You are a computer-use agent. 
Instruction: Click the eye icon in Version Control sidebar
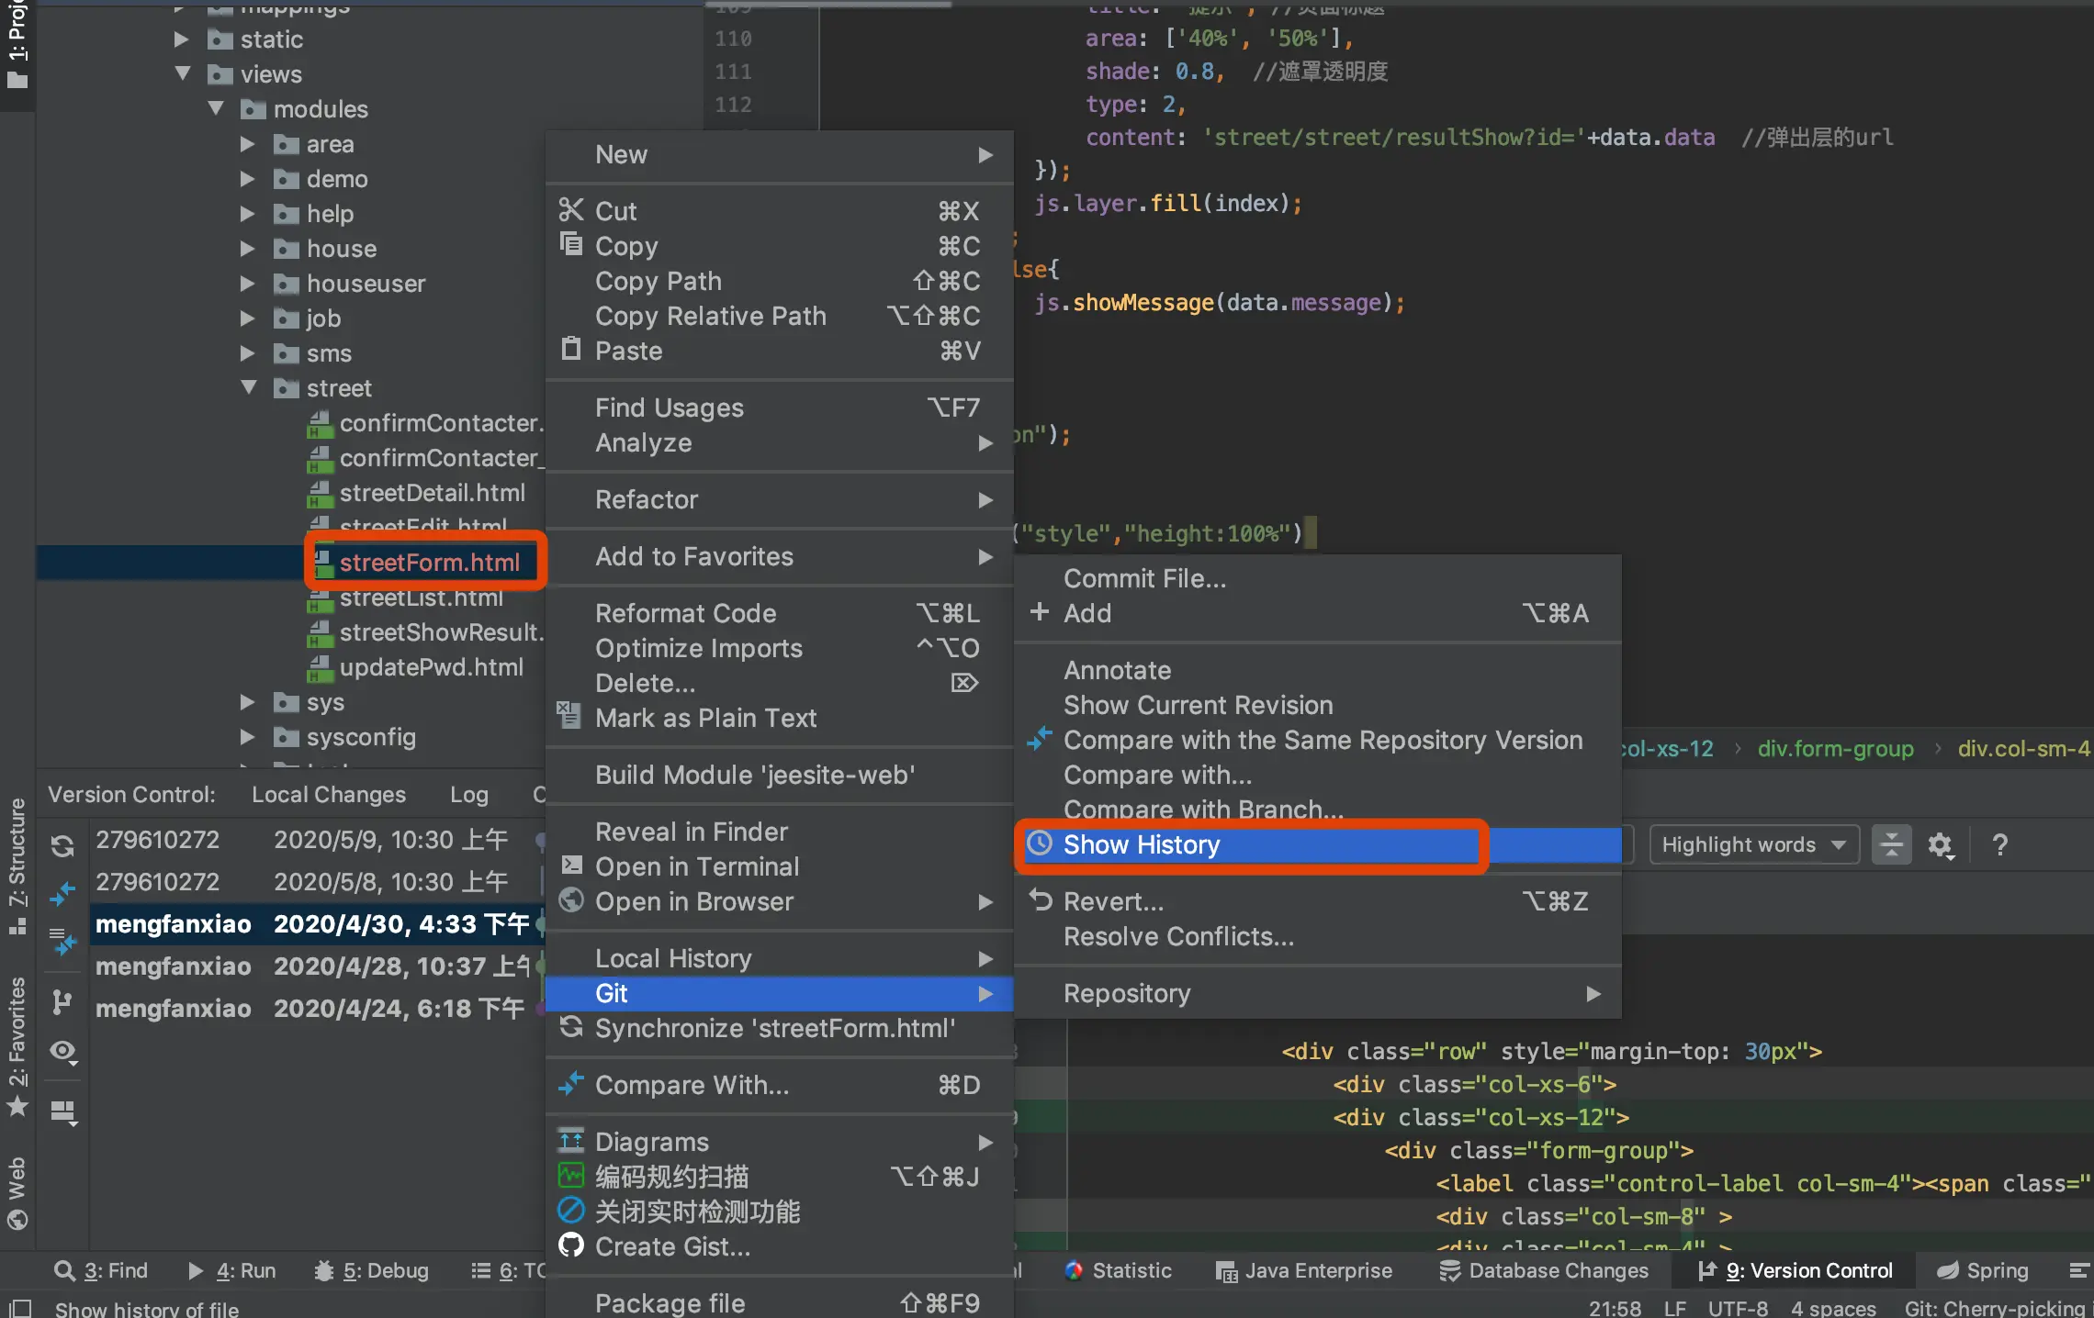tap(62, 1051)
